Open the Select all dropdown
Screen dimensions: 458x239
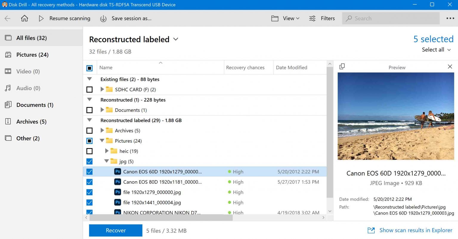(436, 49)
